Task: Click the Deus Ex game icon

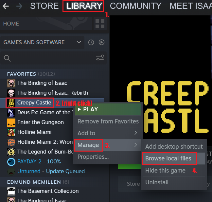Action: click(11, 113)
